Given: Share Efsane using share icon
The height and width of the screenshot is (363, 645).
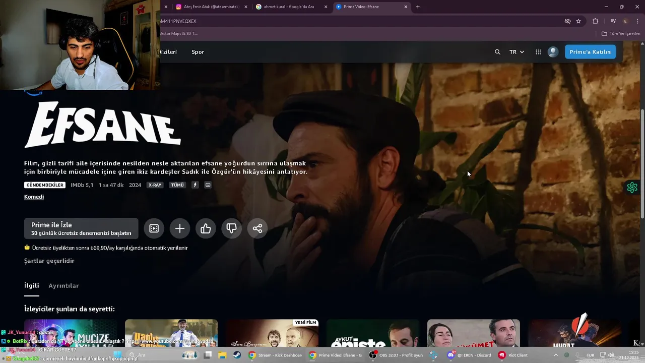Looking at the screenshot, I should coord(257,228).
